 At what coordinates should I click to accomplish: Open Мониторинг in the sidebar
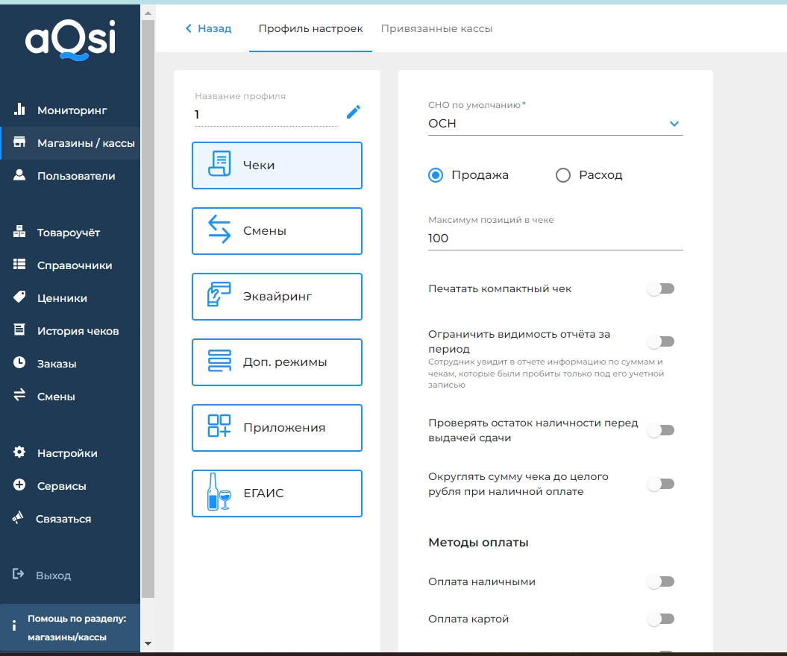point(72,110)
